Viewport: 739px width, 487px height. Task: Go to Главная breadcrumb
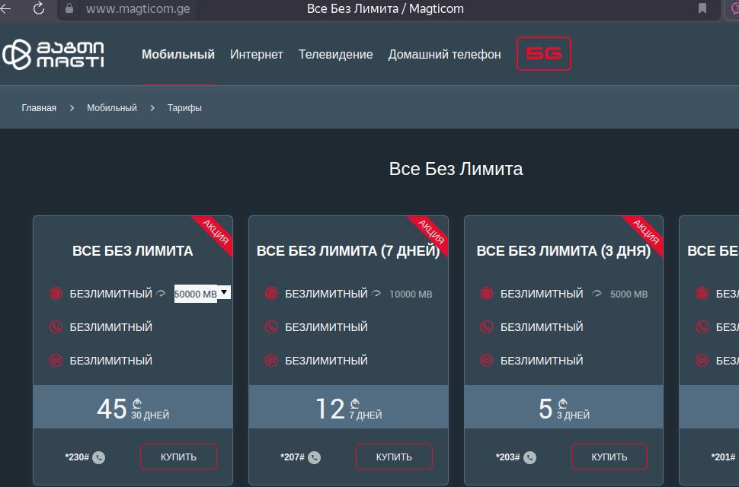(39, 108)
